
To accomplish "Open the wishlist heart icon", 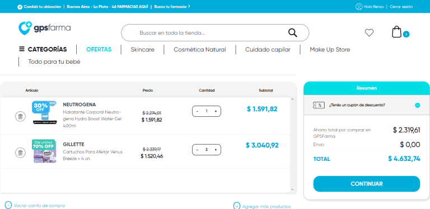I will (369, 33).
